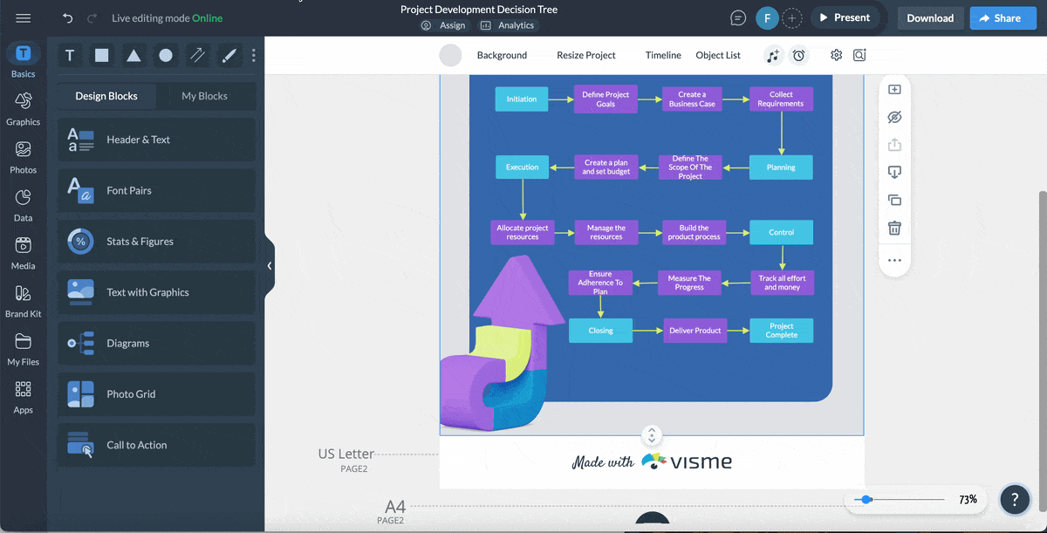Collapse the left design blocks panel
1047x533 pixels.
click(270, 266)
